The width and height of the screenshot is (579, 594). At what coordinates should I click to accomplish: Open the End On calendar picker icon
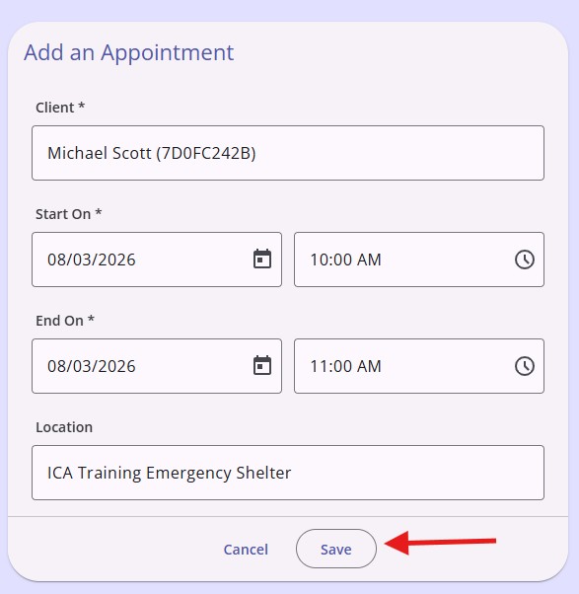262,365
